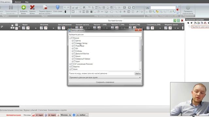
Task: Collapse the Россия tree node
Action: click(x=70, y=38)
